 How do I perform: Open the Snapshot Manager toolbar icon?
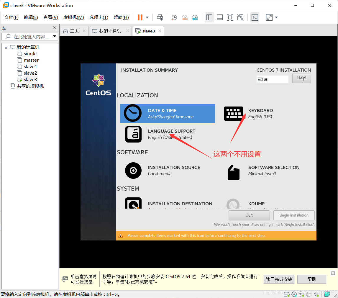click(195, 17)
